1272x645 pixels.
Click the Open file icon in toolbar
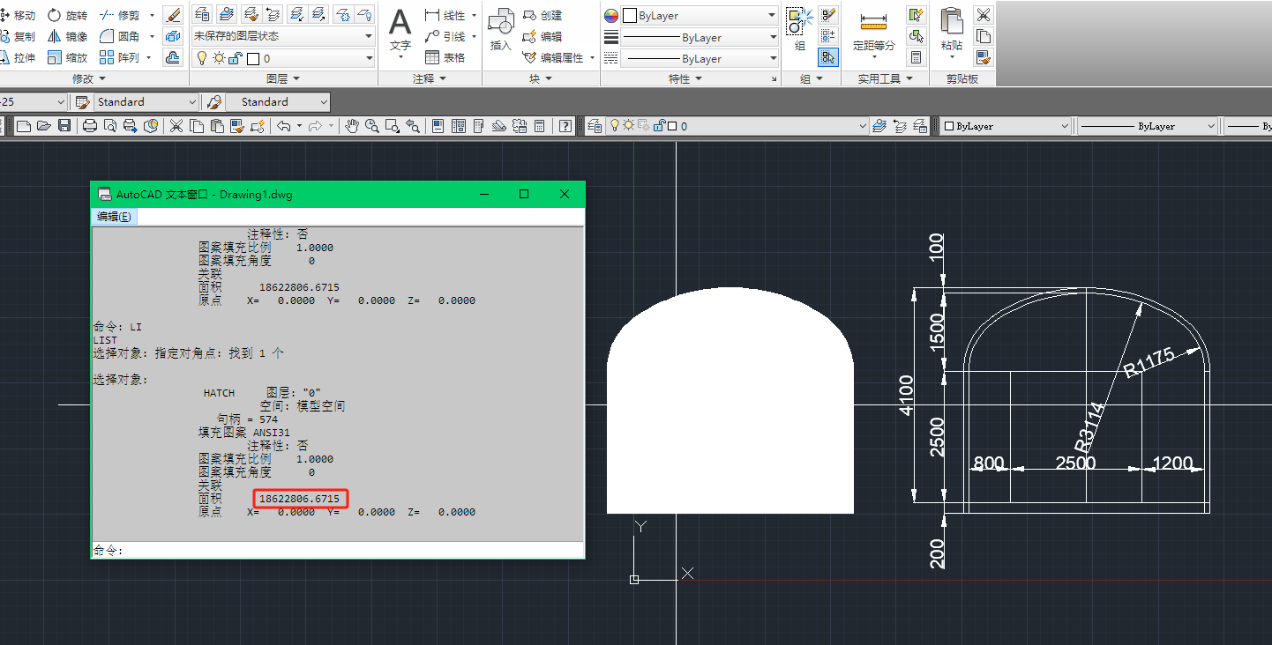(x=44, y=126)
